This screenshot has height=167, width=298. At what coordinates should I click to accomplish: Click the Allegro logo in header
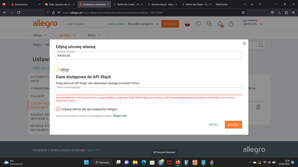point(45,24)
